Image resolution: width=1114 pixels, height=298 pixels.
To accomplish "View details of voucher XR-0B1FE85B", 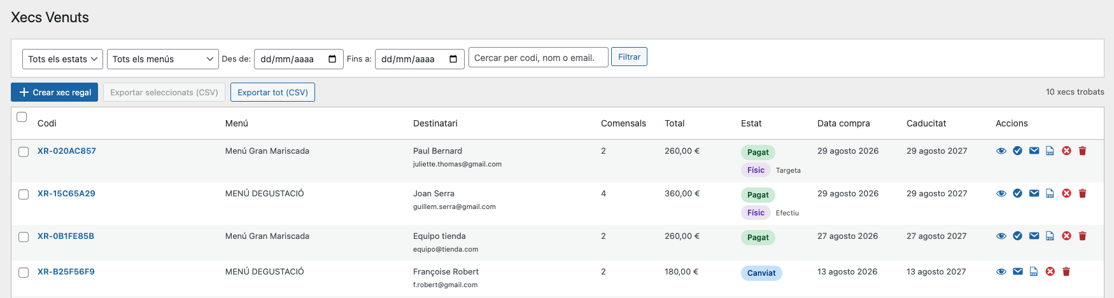I will pos(1001,236).
